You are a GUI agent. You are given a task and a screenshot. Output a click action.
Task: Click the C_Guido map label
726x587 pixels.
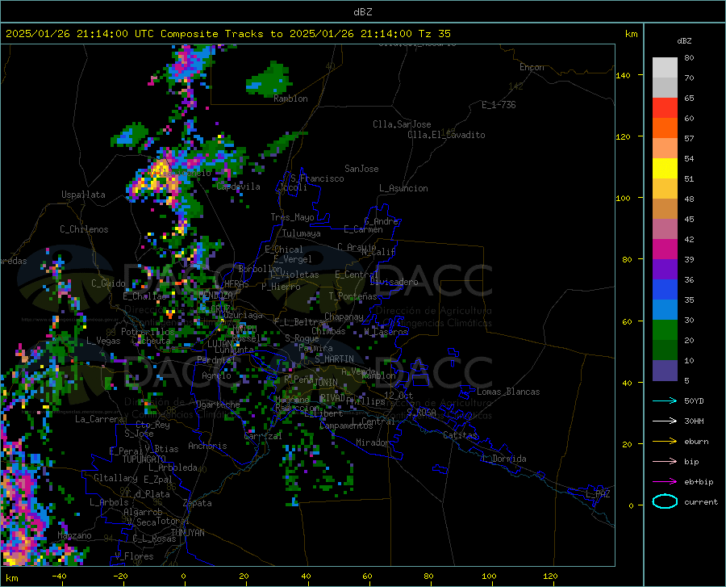(x=108, y=283)
